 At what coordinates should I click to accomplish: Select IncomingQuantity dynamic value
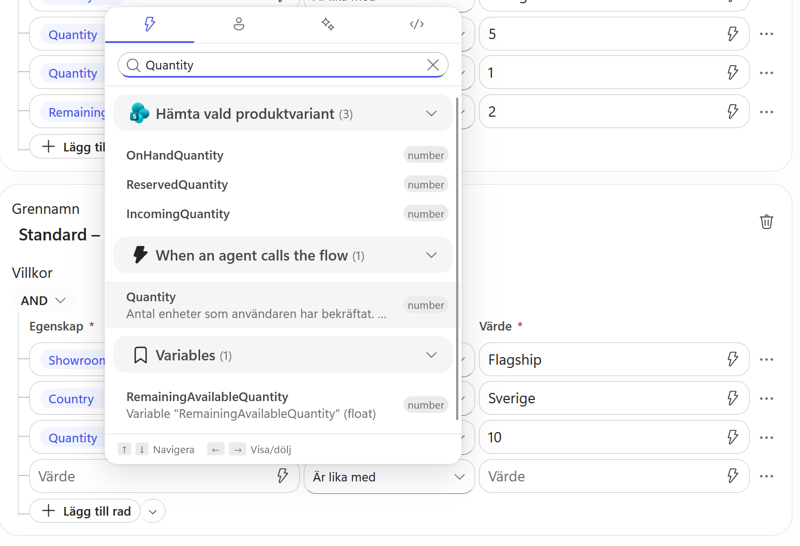click(283, 214)
